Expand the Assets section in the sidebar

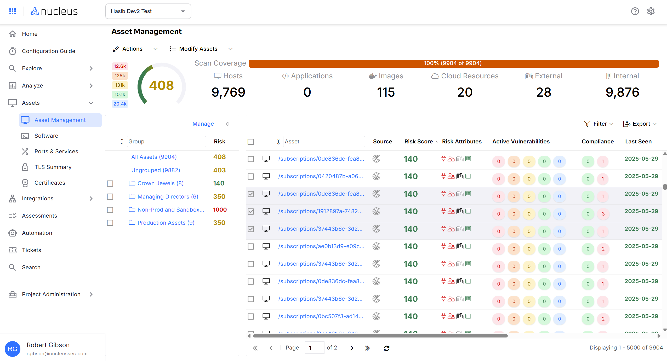point(91,103)
